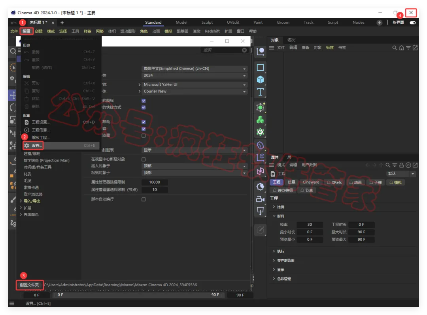427x315 pixels.
Task: Open the Courier New font dropdown
Action: pyautogui.click(x=195, y=91)
